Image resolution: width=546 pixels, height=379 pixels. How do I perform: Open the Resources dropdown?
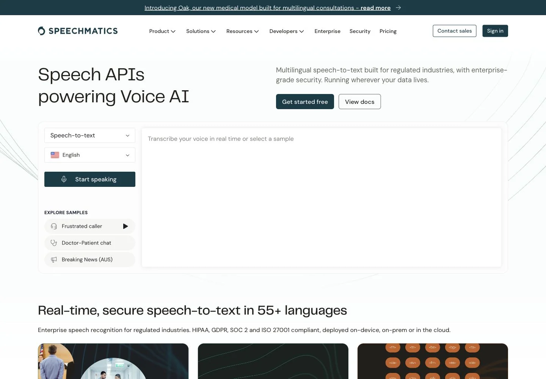coord(243,31)
